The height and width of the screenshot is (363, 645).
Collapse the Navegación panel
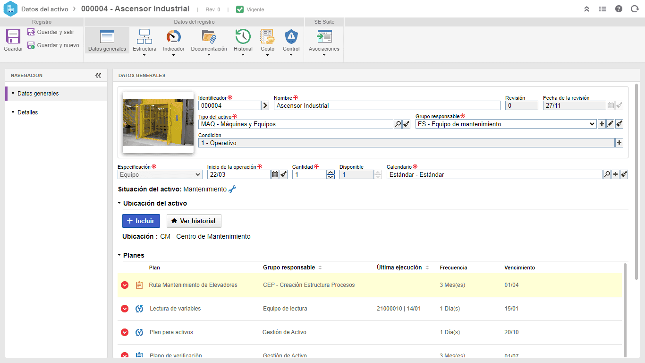point(98,75)
